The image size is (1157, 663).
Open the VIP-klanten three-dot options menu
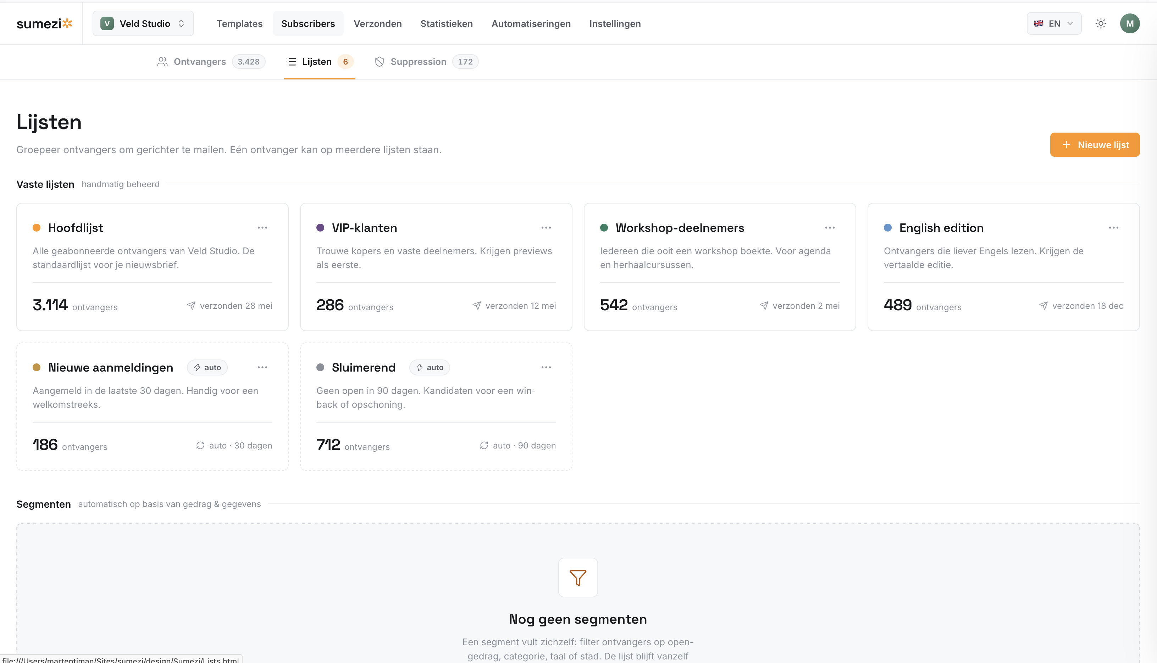pyautogui.click(x=546, y=228)
